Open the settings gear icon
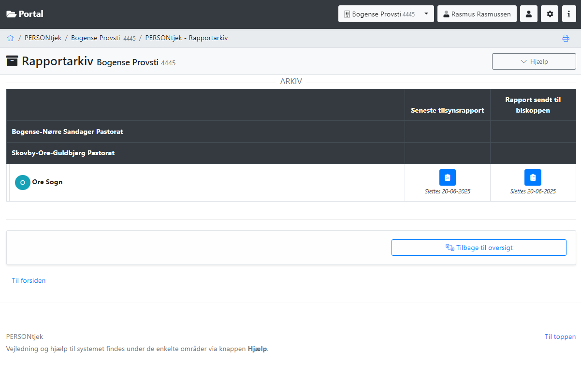Screen dimensions: 581x366 pos(550,14)
